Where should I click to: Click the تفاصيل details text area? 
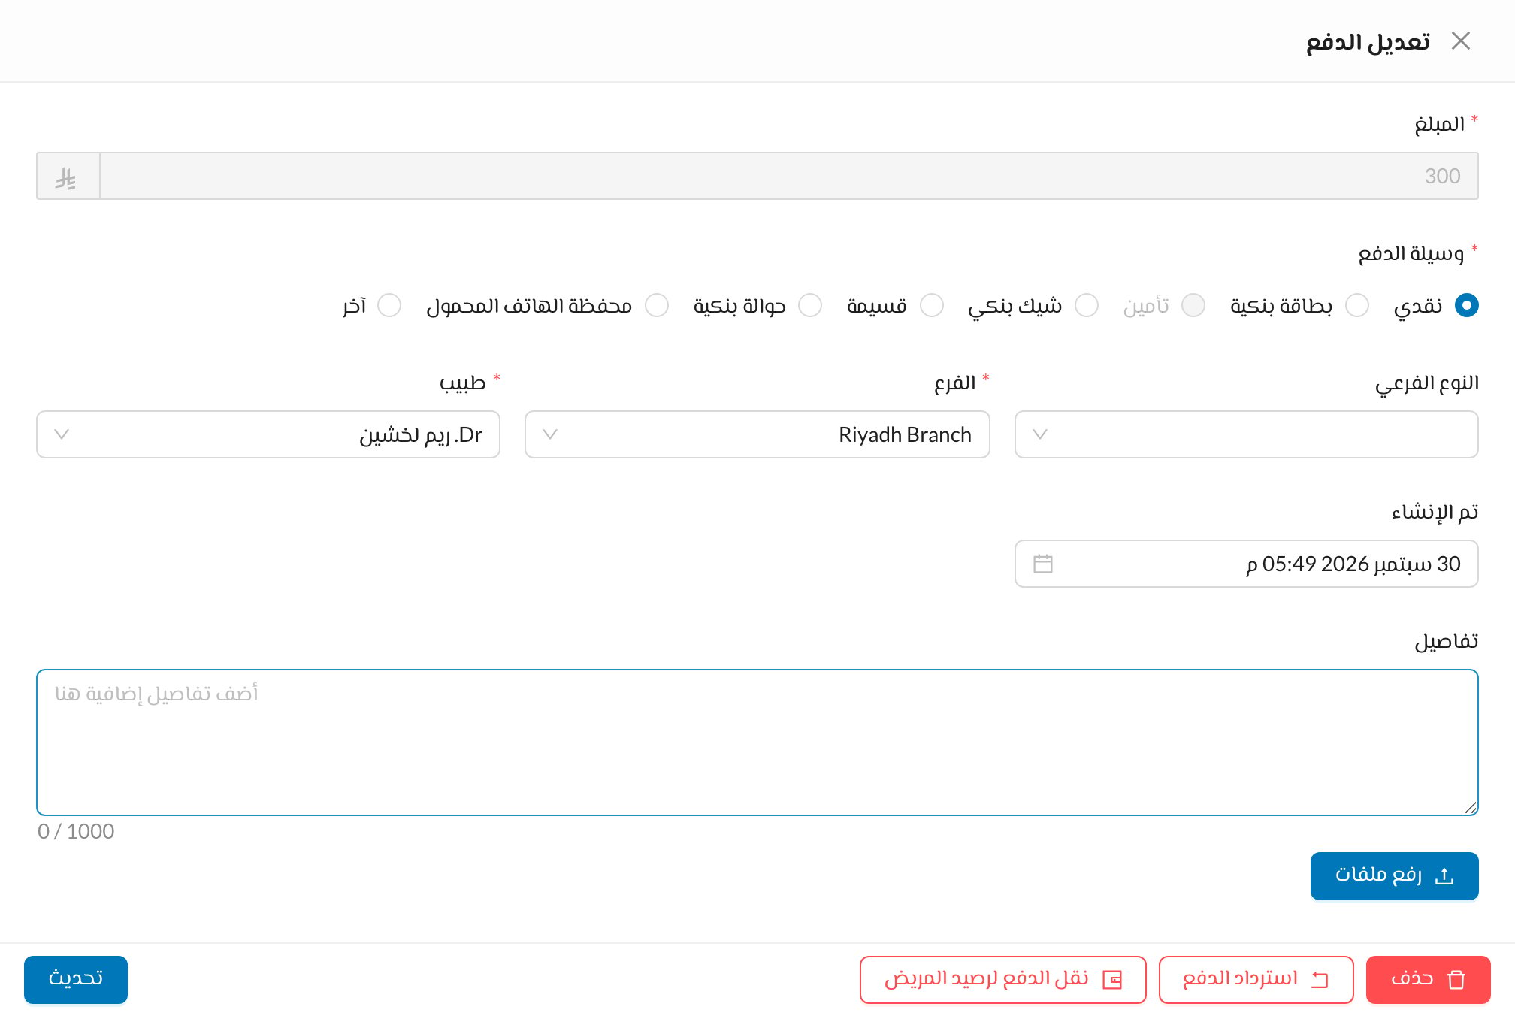[x=757, y=742]
